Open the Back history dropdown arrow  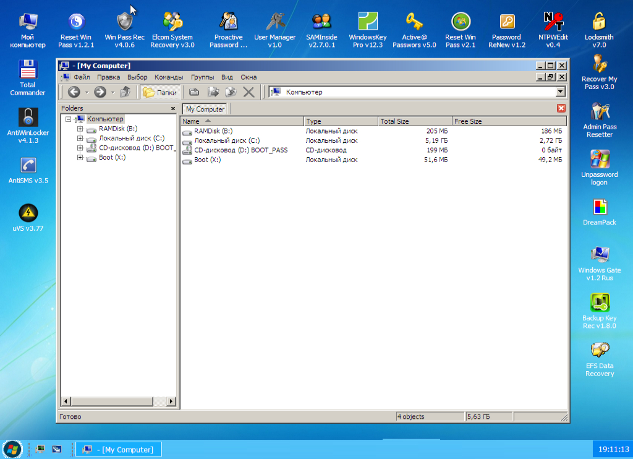pos(87,93)
